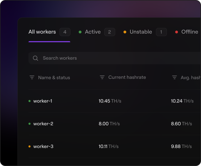Click the green Active status dot
Screen dimensions: 201x166
tap(80, 32)
